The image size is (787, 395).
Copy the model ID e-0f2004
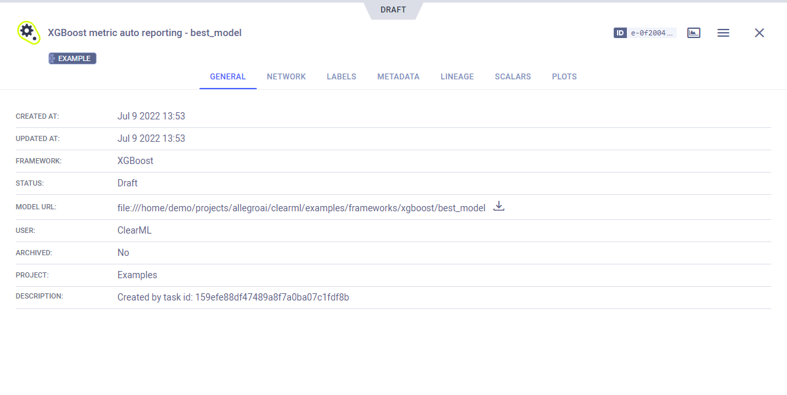click(x=652, y=33)
